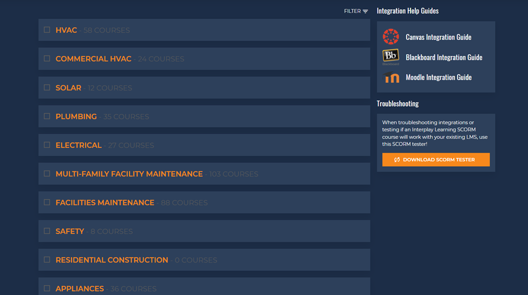Check the Commercial HVAC checkbox
The width and height of the screenshot is (528, 295).
point(47,58)
